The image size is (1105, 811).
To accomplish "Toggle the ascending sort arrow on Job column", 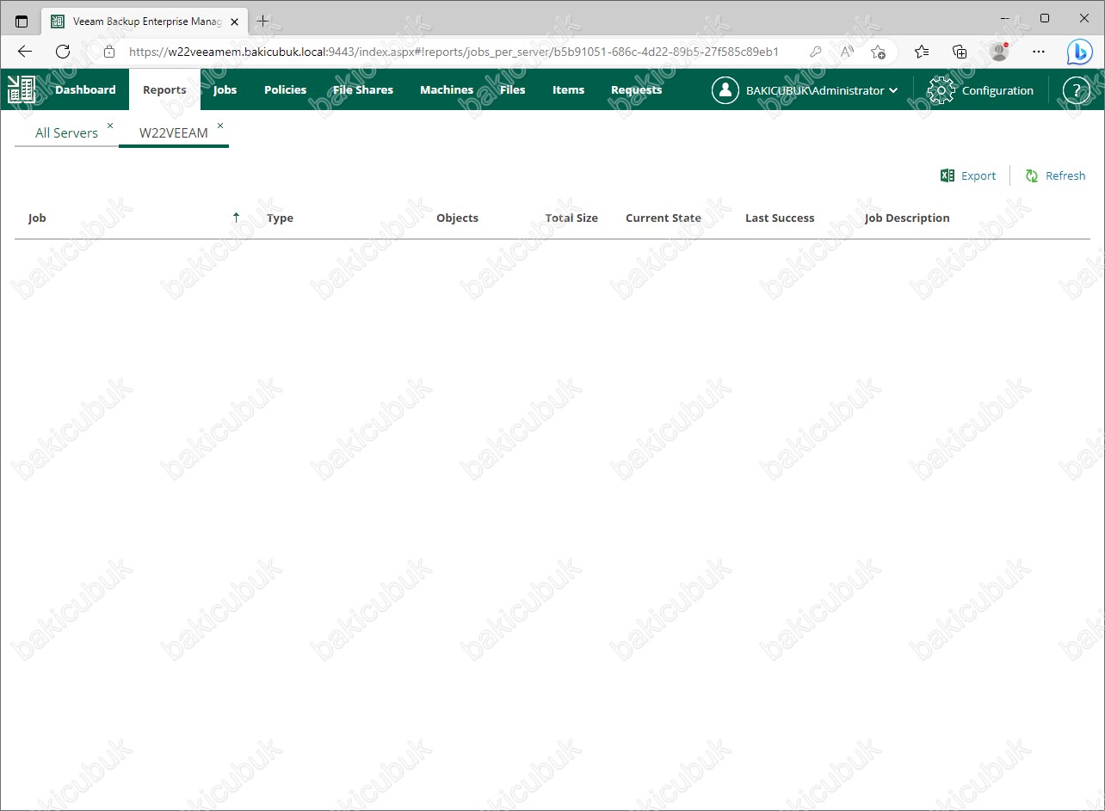I will pos(236,218).
